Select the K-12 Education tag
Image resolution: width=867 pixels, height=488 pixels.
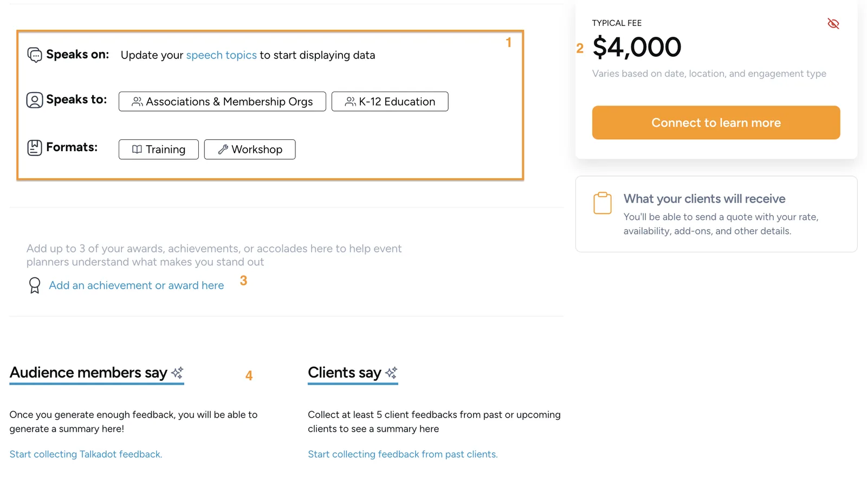pyautogui.click(x=390, y=102)
